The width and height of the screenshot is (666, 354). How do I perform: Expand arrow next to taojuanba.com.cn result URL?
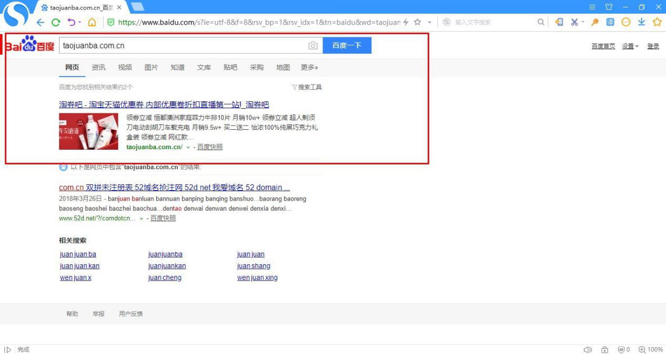[188, 148]
